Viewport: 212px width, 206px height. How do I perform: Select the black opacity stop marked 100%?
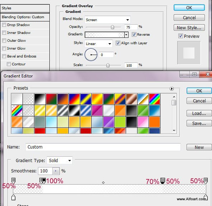pyautogui.click(x=44, y=181)
